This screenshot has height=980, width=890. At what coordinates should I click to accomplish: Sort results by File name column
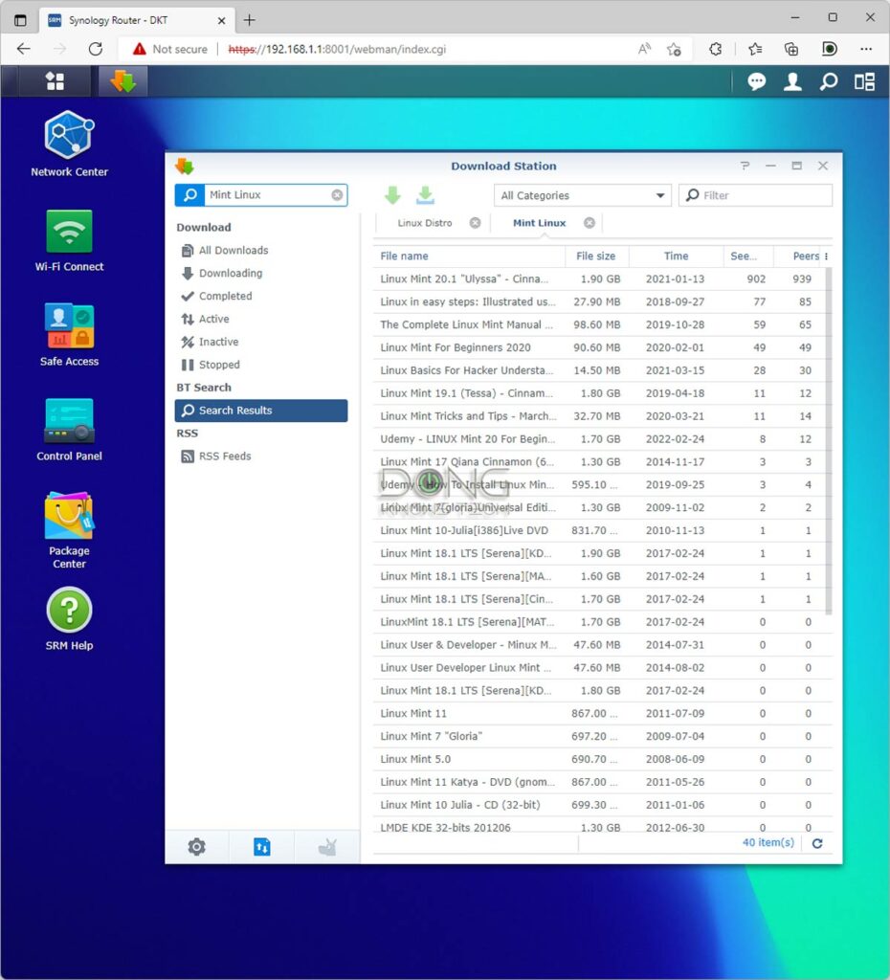(469, 256)
